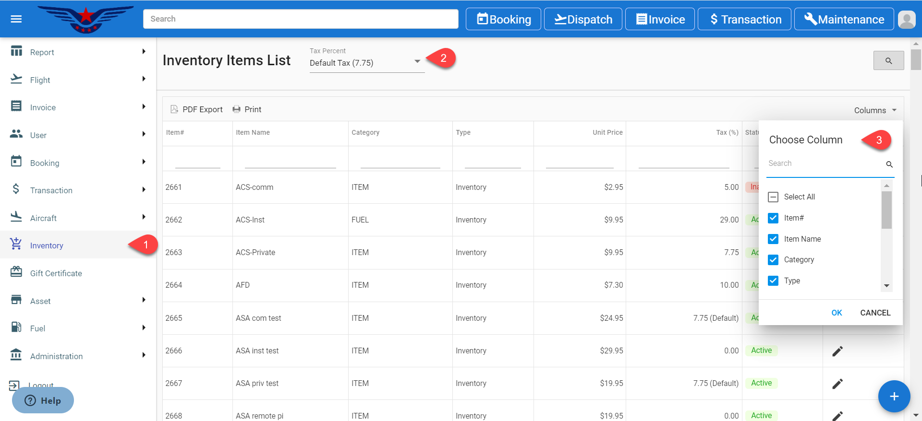Open the Columns dropdown
Screen dimensions: 922x421
(875, 110)
